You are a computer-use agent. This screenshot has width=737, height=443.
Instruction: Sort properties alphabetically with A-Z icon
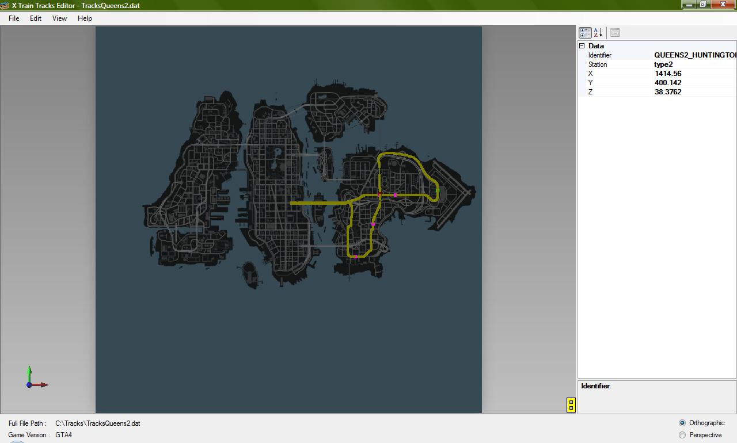(x=598, y=33)
